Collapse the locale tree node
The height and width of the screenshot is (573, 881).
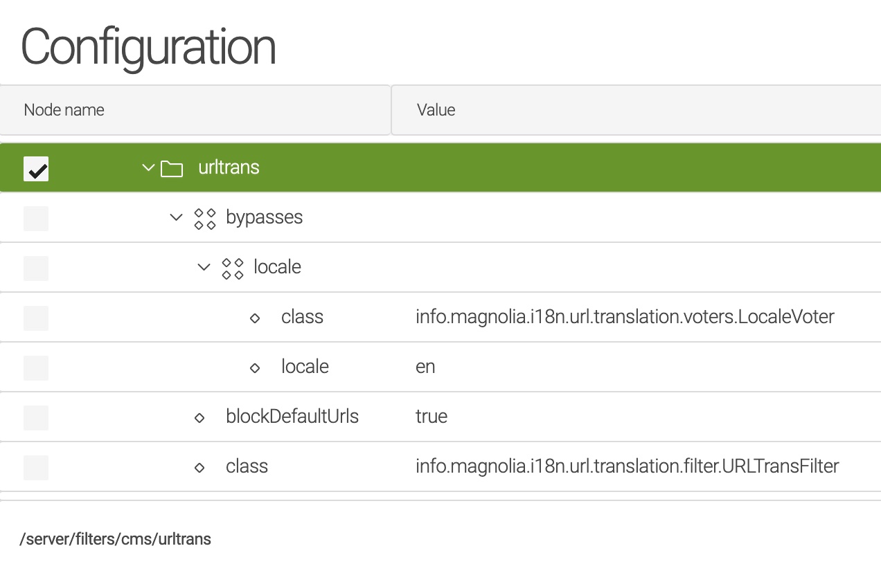[203, 266]
